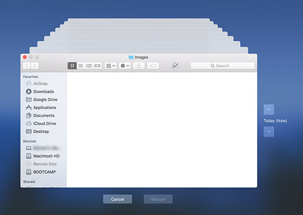
Task: Go forward with the right arrow button
Action: [x=35, y=66]
